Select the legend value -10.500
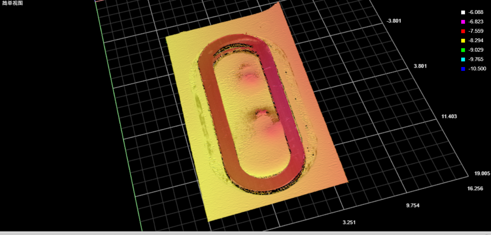The width and height of the screenshot is (491, 235). click(x=477, y=69)
